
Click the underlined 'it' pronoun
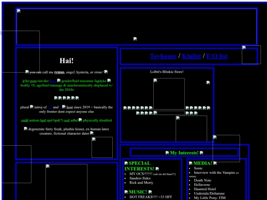pyautogui.click(x=23, y=81)
